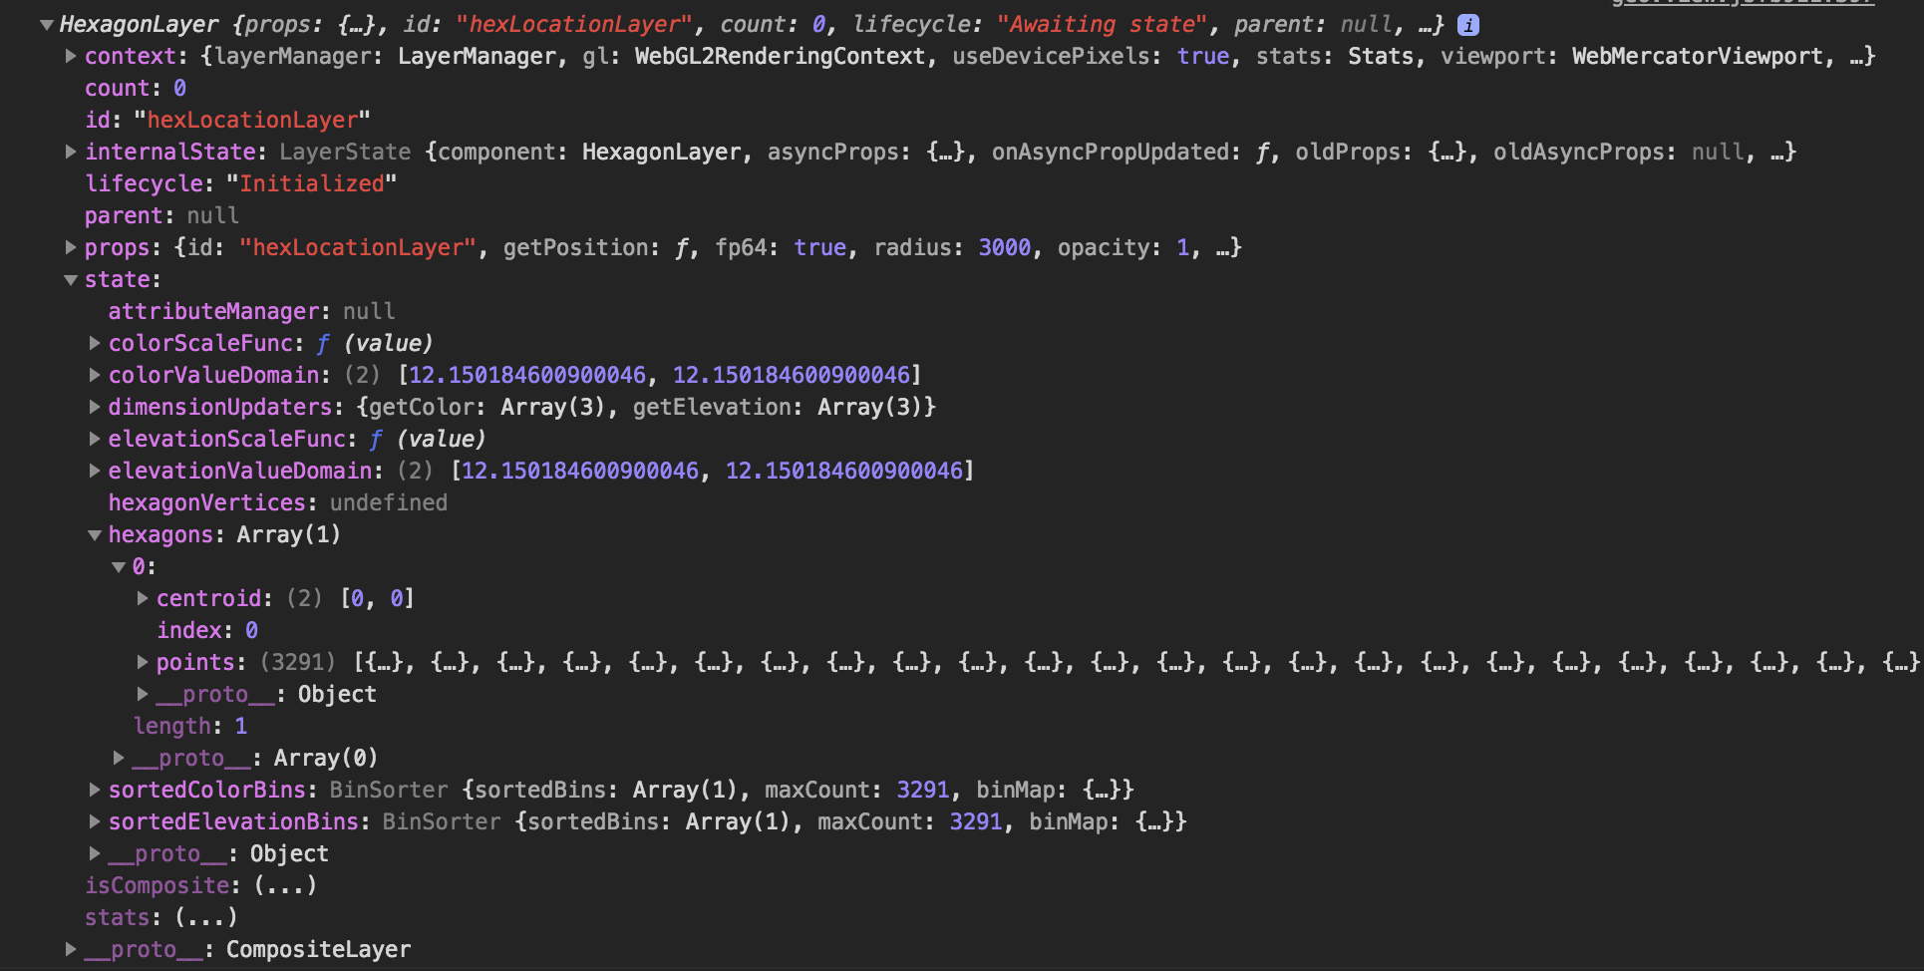Expand colorScaleFunc function entry
Image resolution: width=1924 pixels, height=971 pixels.
click(x=95, y=344)
